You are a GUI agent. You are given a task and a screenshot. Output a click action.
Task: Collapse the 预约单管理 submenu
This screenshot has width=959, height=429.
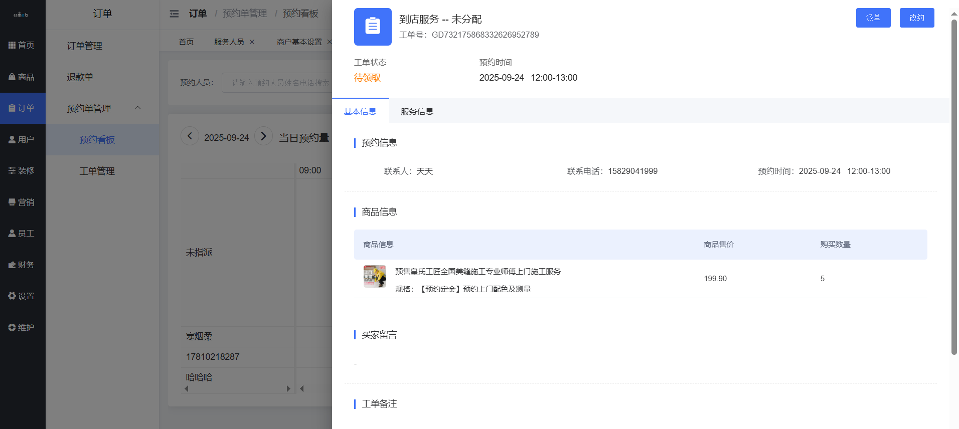tap(137, 108)
